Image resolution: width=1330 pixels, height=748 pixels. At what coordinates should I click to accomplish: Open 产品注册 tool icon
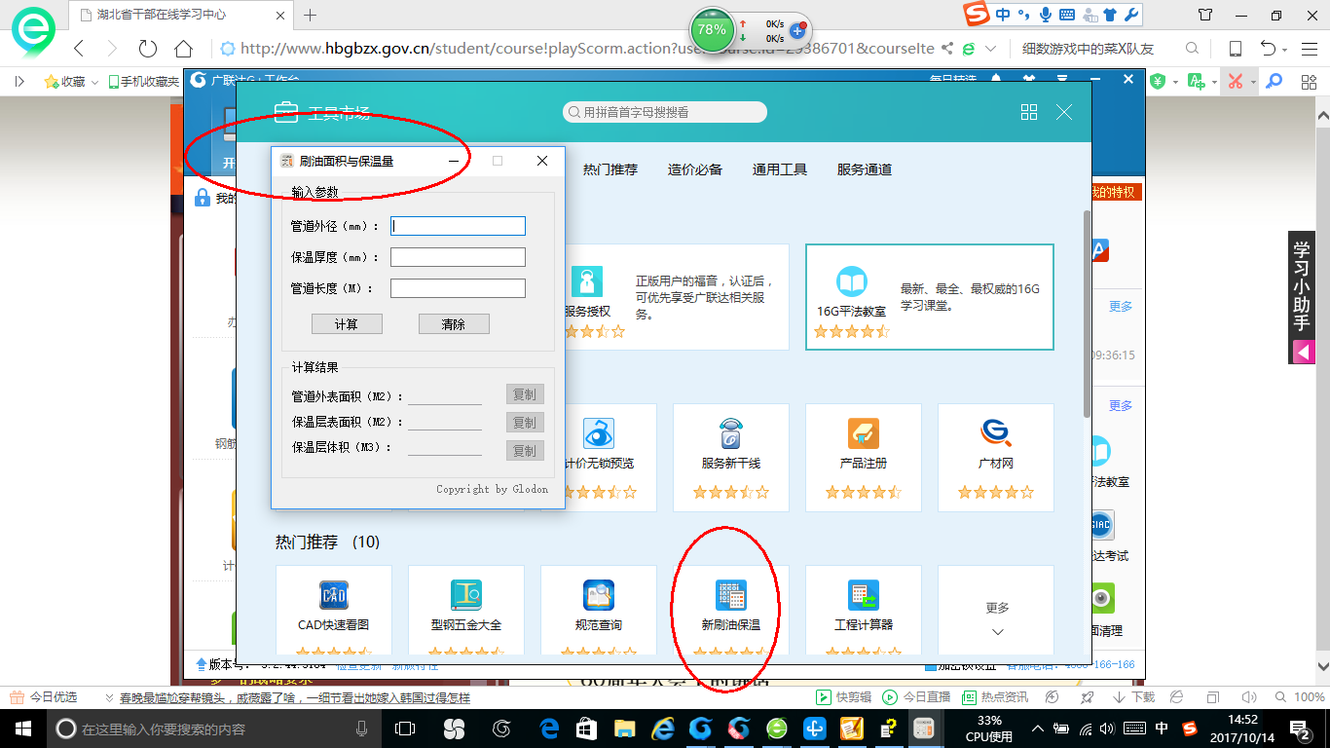pyautogui.click(x=864, y=433)
